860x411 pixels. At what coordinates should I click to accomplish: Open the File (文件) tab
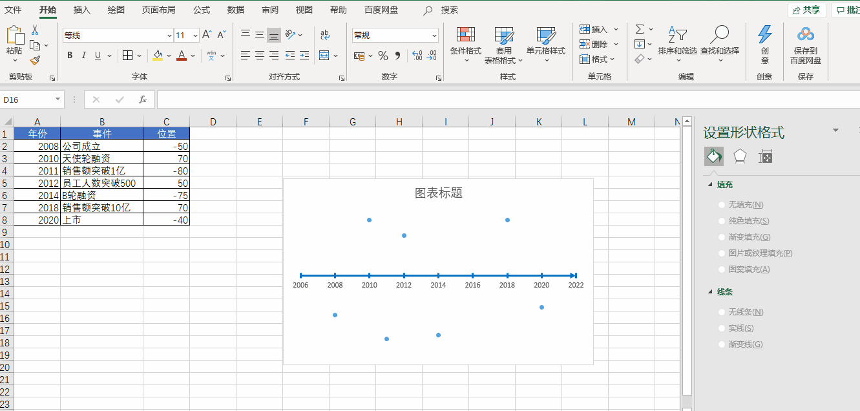(13, 10)
